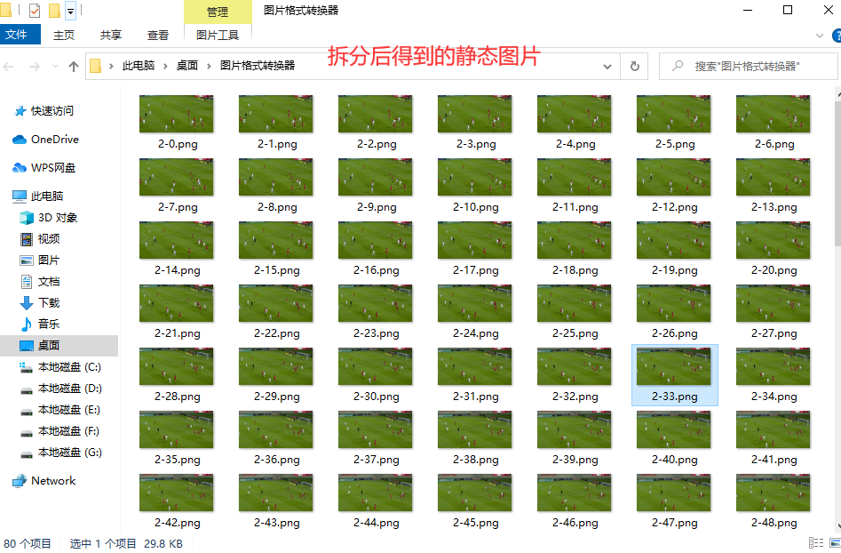The image size is (841, 553).
Task: Expand the Quick Access Toolbar customize menu
Action: [x=70, y=11]
